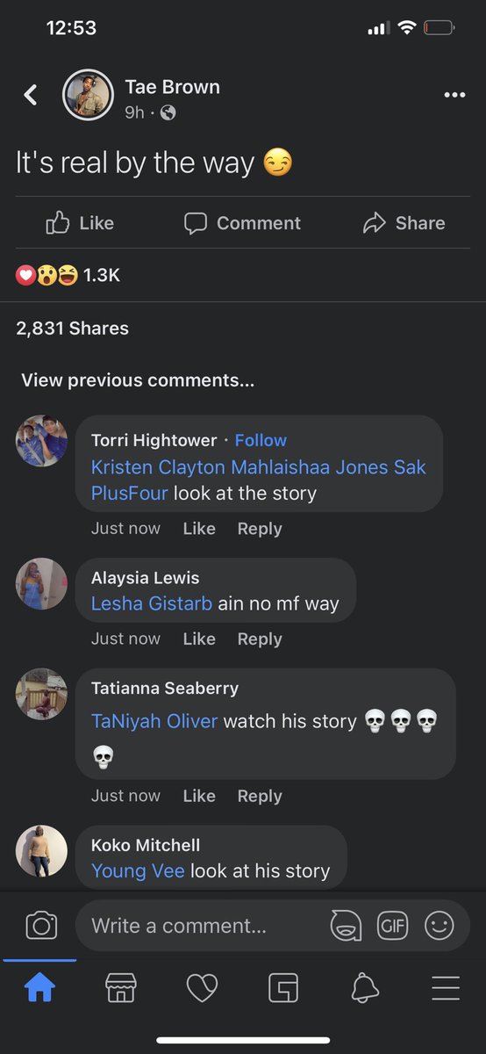Tap the camera icon beside comment box
Image resolution: width=486 pixels, height=1054 pixels.
click(41, 925)
